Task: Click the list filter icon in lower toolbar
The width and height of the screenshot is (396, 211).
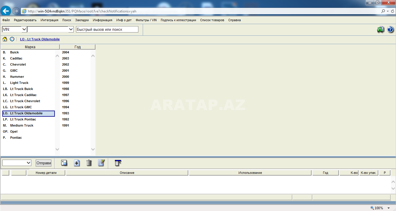Action: coord(118,163)
